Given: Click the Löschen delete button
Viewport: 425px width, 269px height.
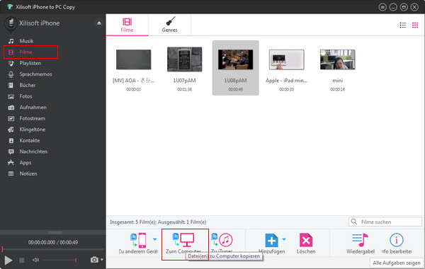Looking at the screenshot, I should (306, 244).
